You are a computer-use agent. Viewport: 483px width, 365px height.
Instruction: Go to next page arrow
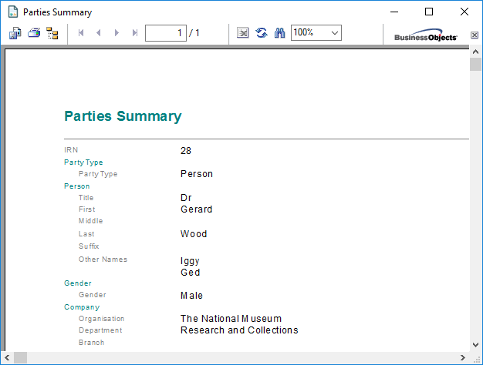pyautogui.click(x=117, y=33)
